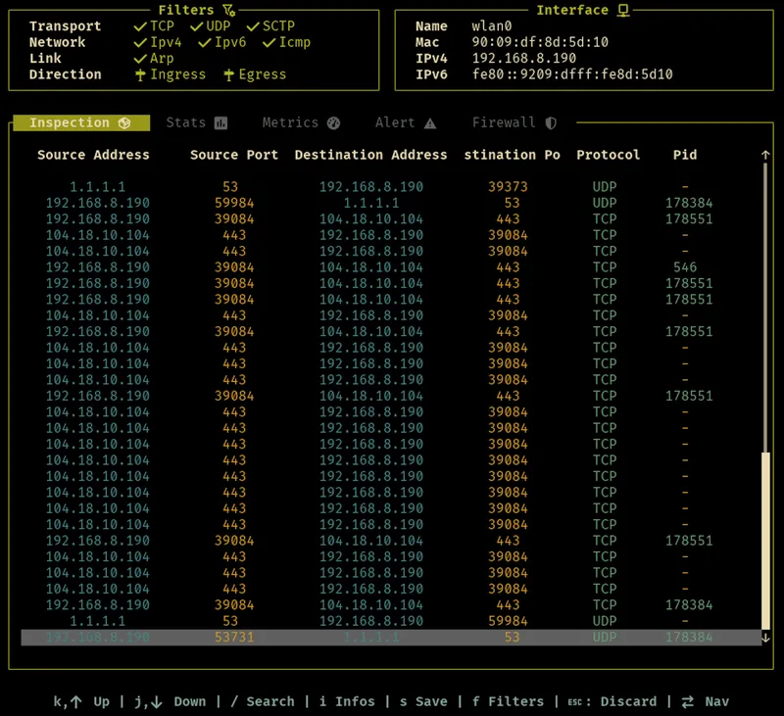Click the cube icon on Inspection tab
784x716 pixels.
pyautogui.click(x=124, y=122)
